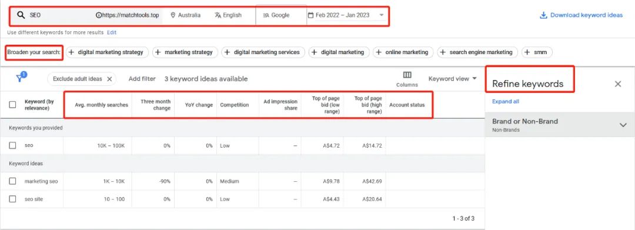The height and width of the screenshot is (230, 635).
Task: Click Add filter
Action: tap(142, 79)
